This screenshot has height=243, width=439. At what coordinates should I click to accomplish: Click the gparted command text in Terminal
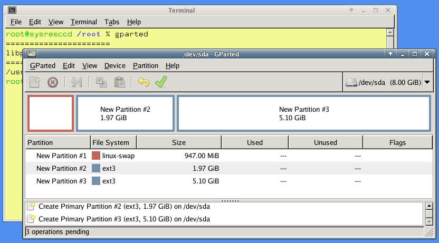131,34
